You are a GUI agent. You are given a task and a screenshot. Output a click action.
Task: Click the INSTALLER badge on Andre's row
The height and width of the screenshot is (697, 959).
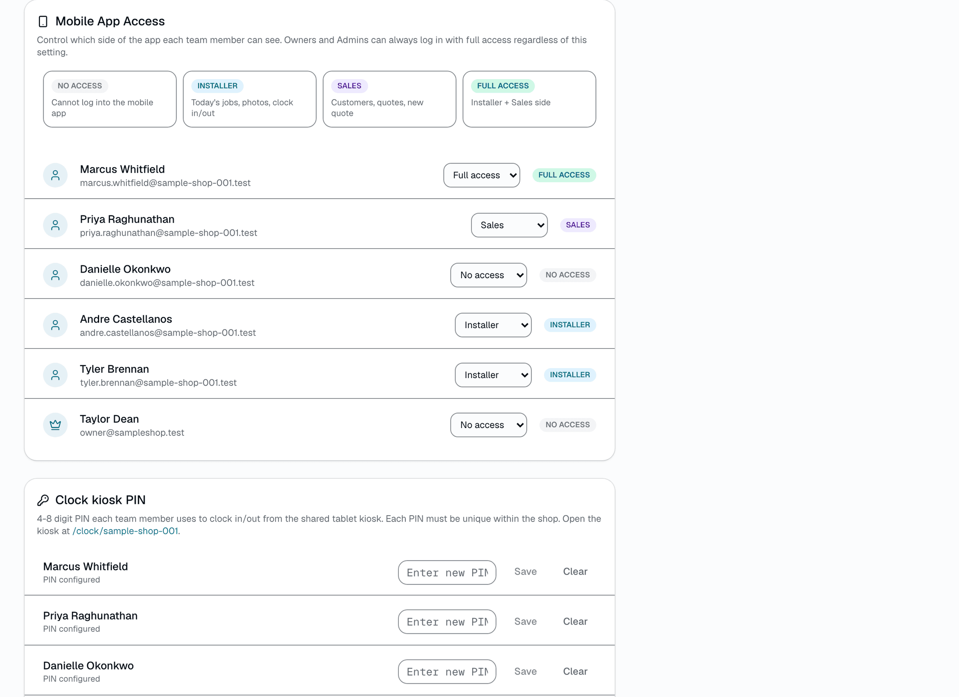569,325
